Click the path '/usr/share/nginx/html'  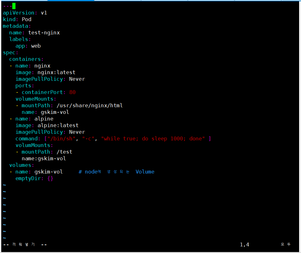click(89, 106)
